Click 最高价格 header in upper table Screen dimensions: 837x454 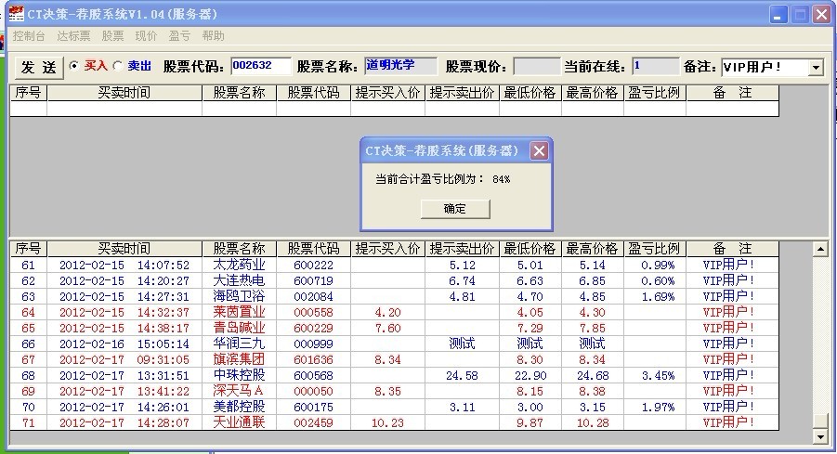pos(592,93)
